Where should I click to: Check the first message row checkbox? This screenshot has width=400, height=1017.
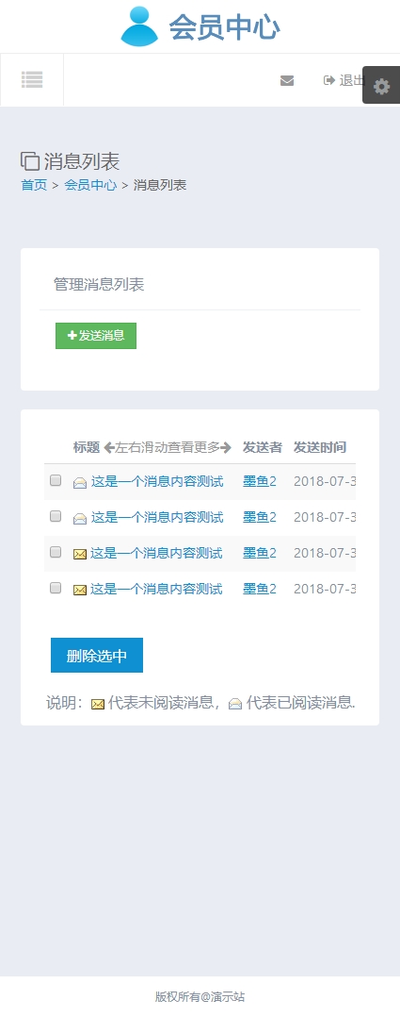tap(56, 480)
